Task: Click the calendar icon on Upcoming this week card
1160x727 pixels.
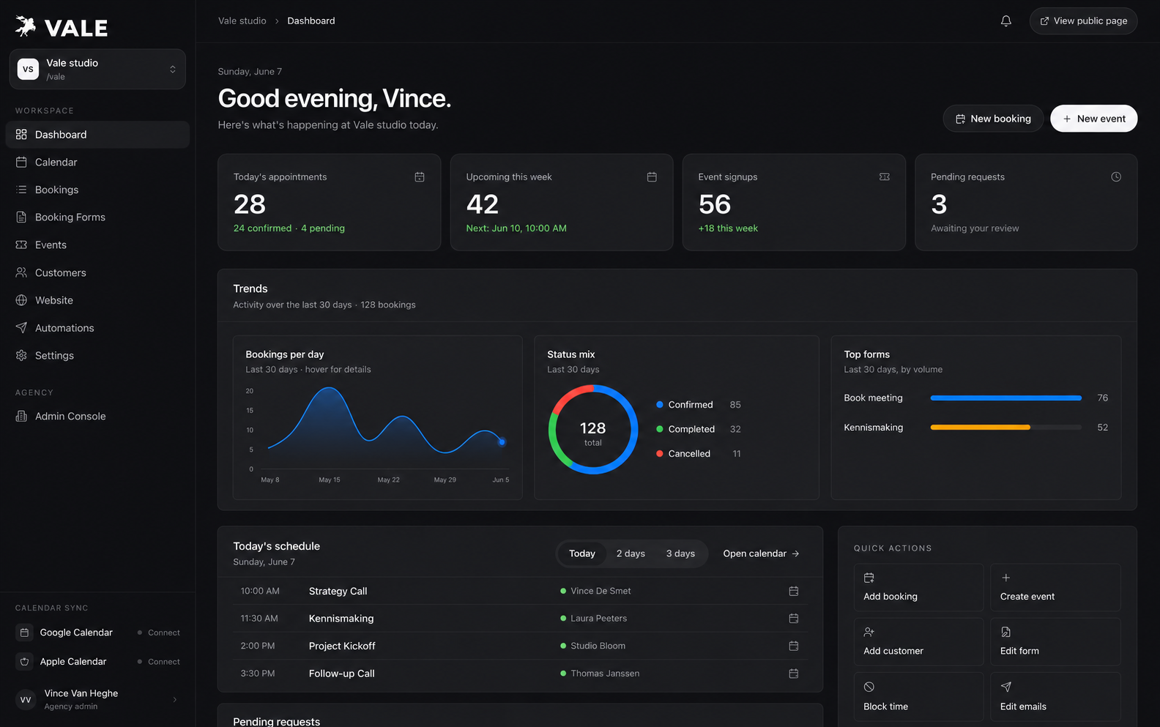Action: pyautogui.click(x=652, y=177)
